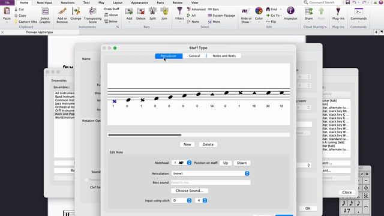The height and width of the screenshot is (216, 384).
Task: Click the Find binoculars icon
Action: point(268,10)
